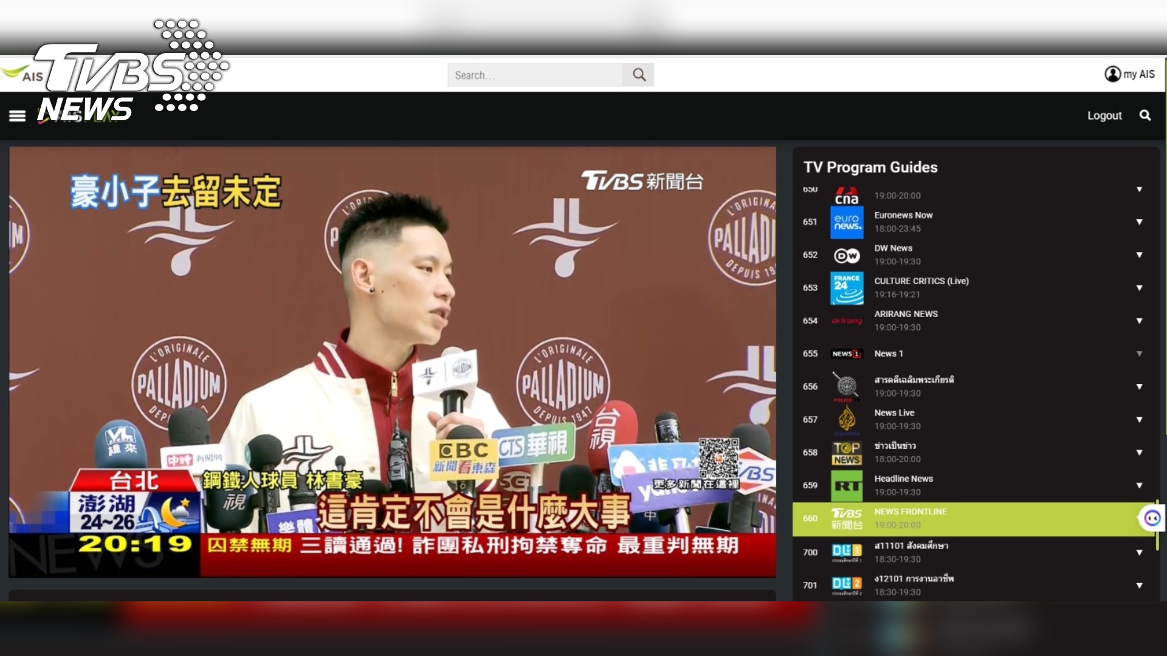Select the Arirang channel logo

click(847, 321)
